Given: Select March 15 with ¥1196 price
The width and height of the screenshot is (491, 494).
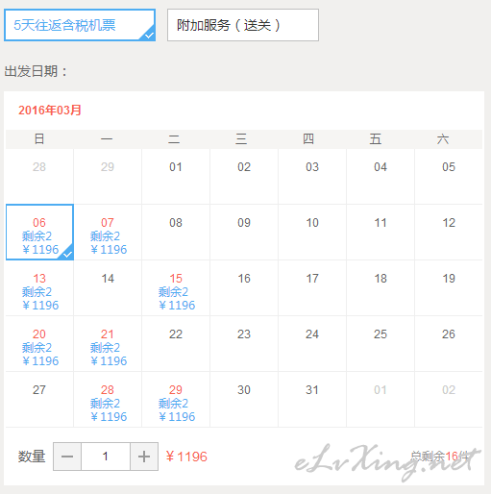Looking at the screenshot, I should click(176, 288).
